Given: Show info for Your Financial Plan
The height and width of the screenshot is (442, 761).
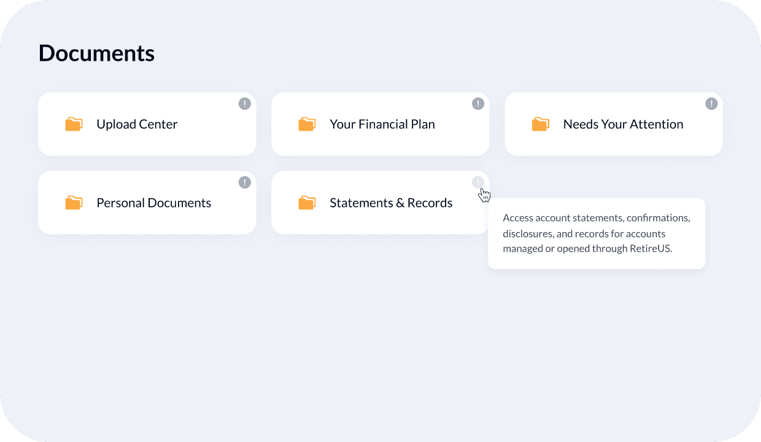Looking at the screenshot, I should [478, 104].
